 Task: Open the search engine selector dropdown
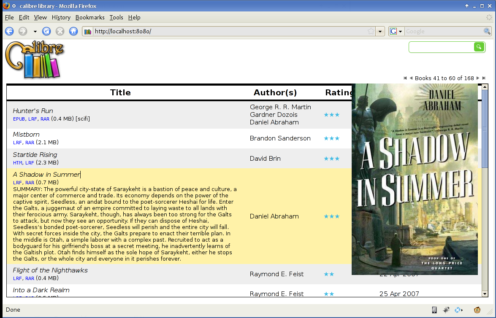396,31
